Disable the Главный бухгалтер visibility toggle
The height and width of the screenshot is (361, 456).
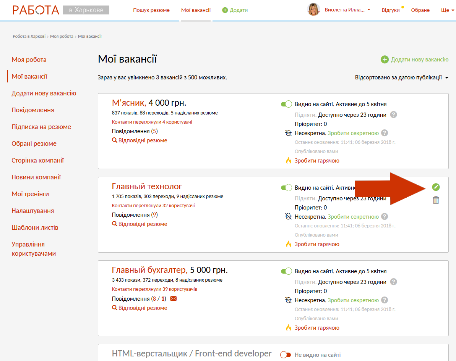click(x=286, y=271)
